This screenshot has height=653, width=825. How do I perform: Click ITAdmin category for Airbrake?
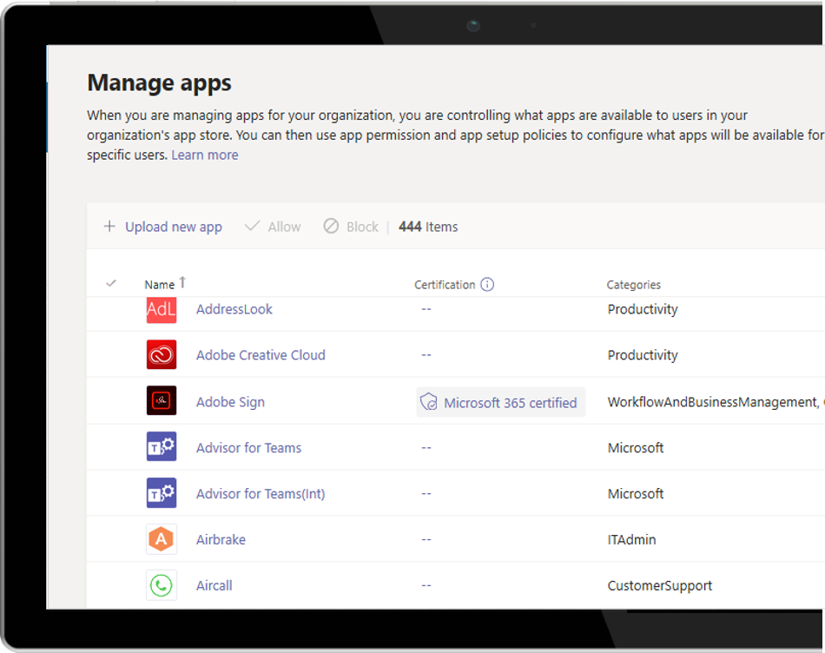coord(632,540)
